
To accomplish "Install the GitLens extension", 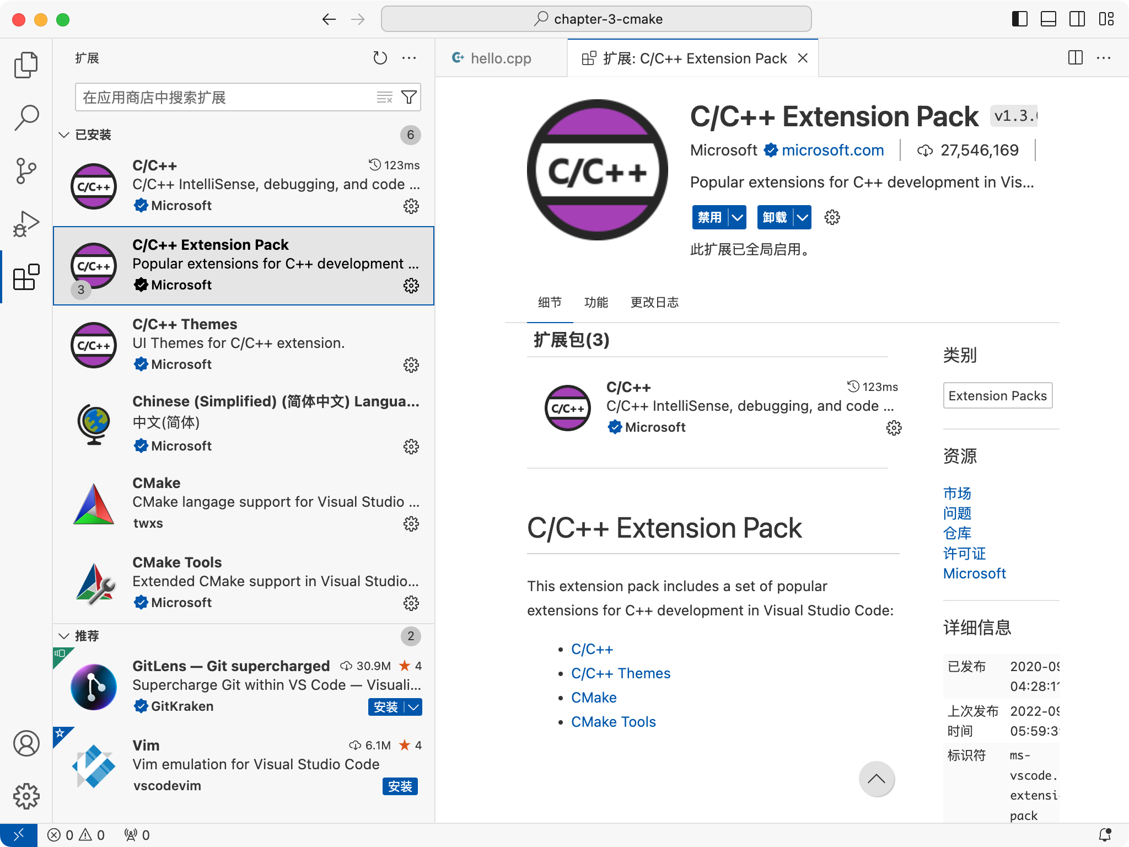I will 386,707.
